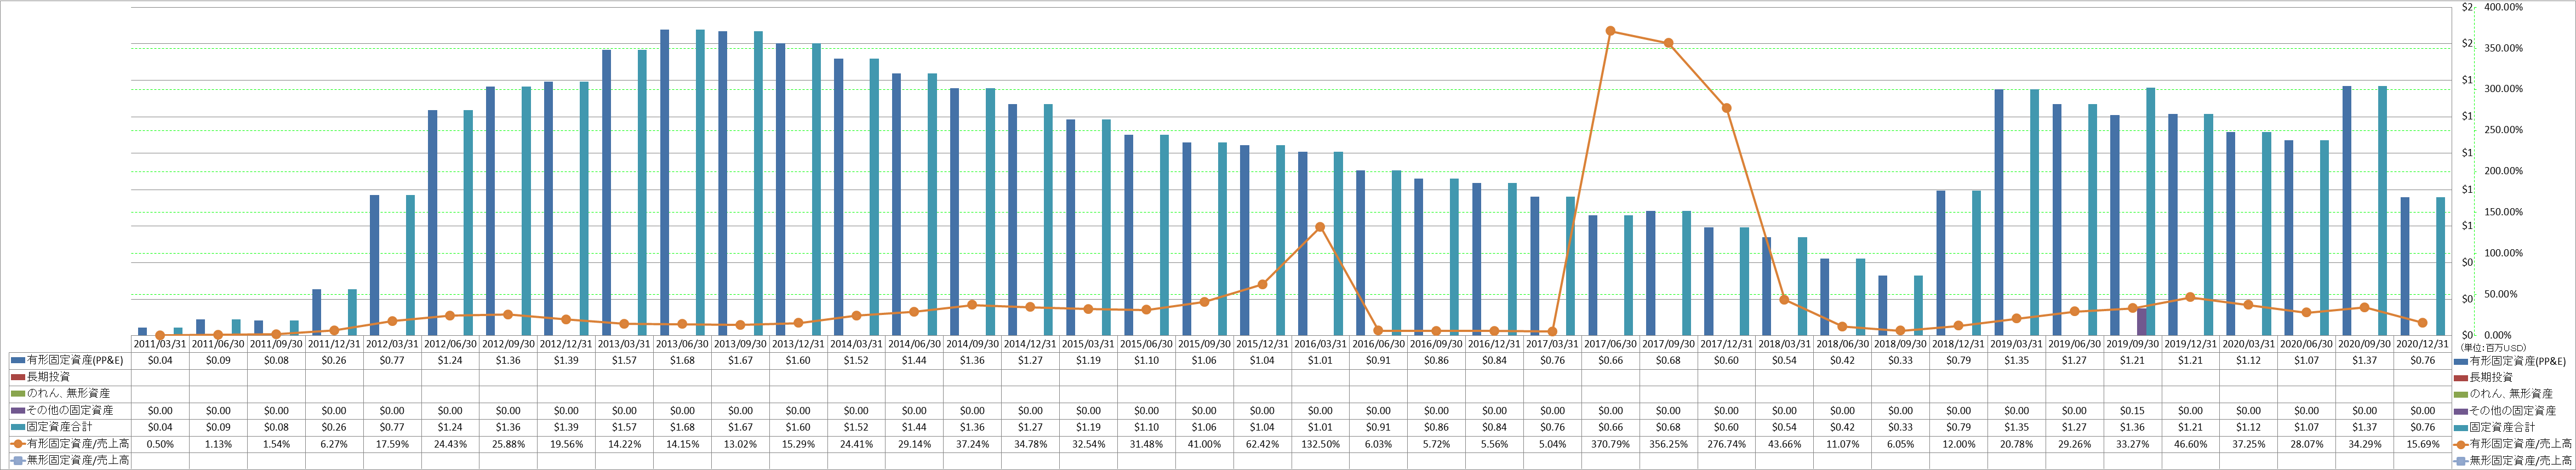Select the 12.00% ratio value
The image size is (2576, 470).
pos(1958,444)
